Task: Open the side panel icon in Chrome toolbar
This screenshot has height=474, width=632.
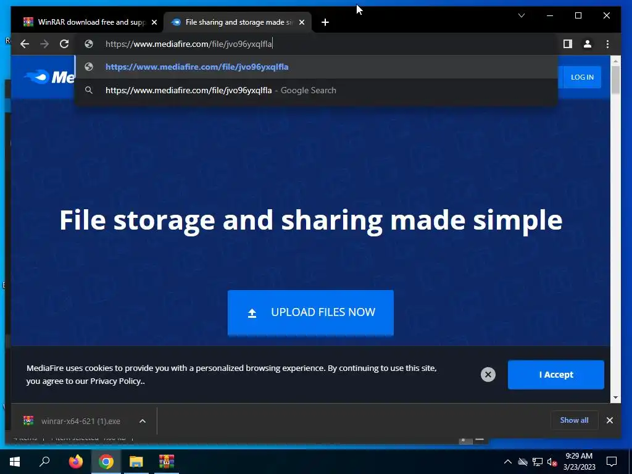Action: (568, 44)
